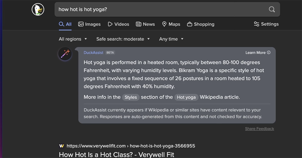Expand the All regions dropdown
Screen dimensions: 302x158
click(73, 39)
